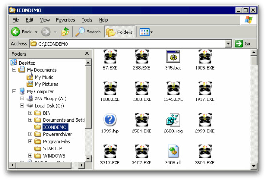Viewport: 266px width, 180px height.
Task: Click ICONDEMO title bar folder icon
Action: (12, 10)
